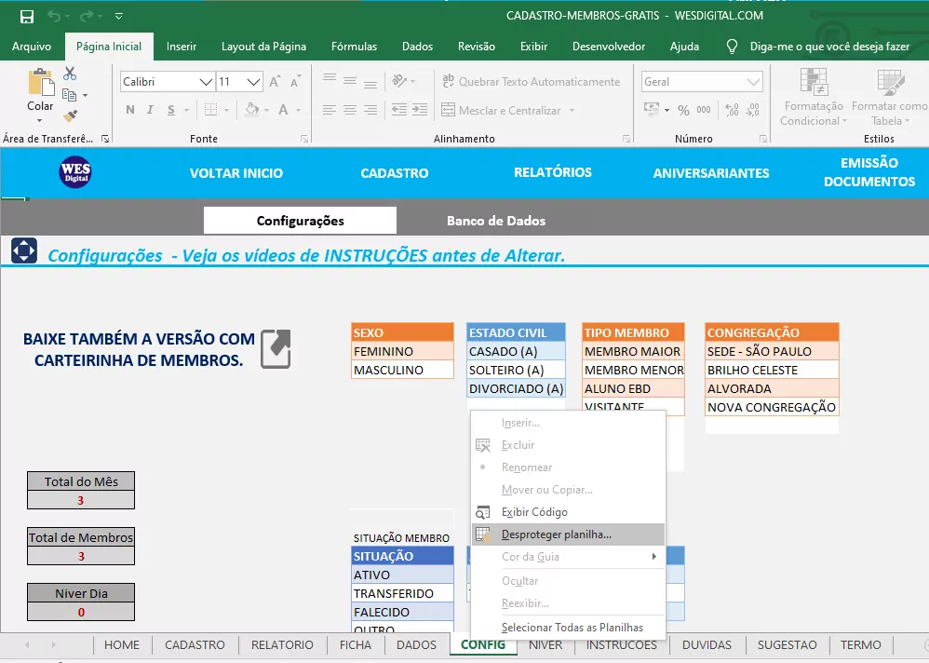929x663 pixels.
Task: Toggle bold (N) formatting
Action: click(130, 110)
